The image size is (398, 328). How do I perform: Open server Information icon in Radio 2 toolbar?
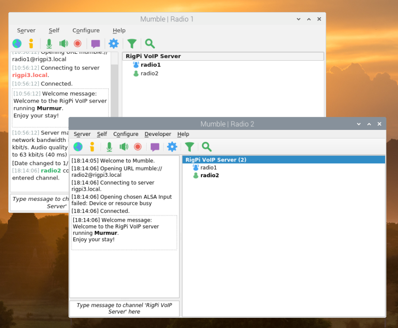(92, 147)
